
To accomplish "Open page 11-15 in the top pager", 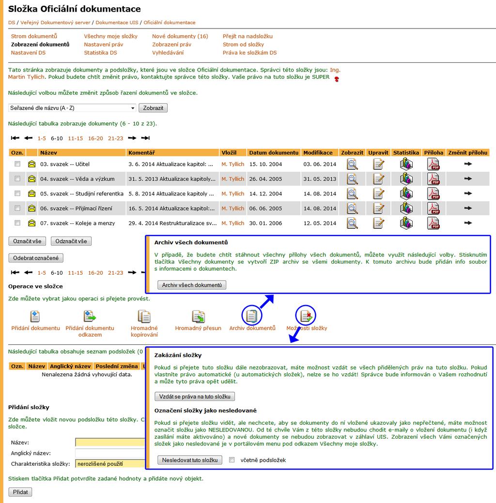I will click(76, 138).
